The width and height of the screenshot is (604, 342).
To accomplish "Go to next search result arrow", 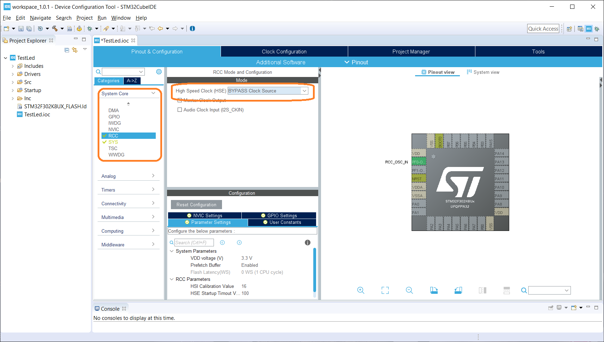I will click(x=239, y=243).
